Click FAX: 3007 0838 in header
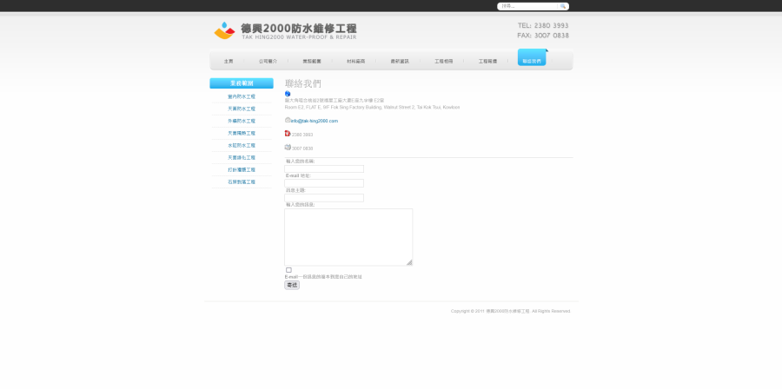The width and height of the screenshot is (782, 389). 542,36
